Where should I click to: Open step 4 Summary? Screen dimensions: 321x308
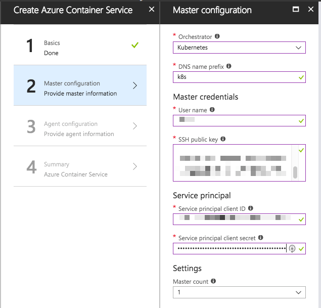(x=80, y=169)
